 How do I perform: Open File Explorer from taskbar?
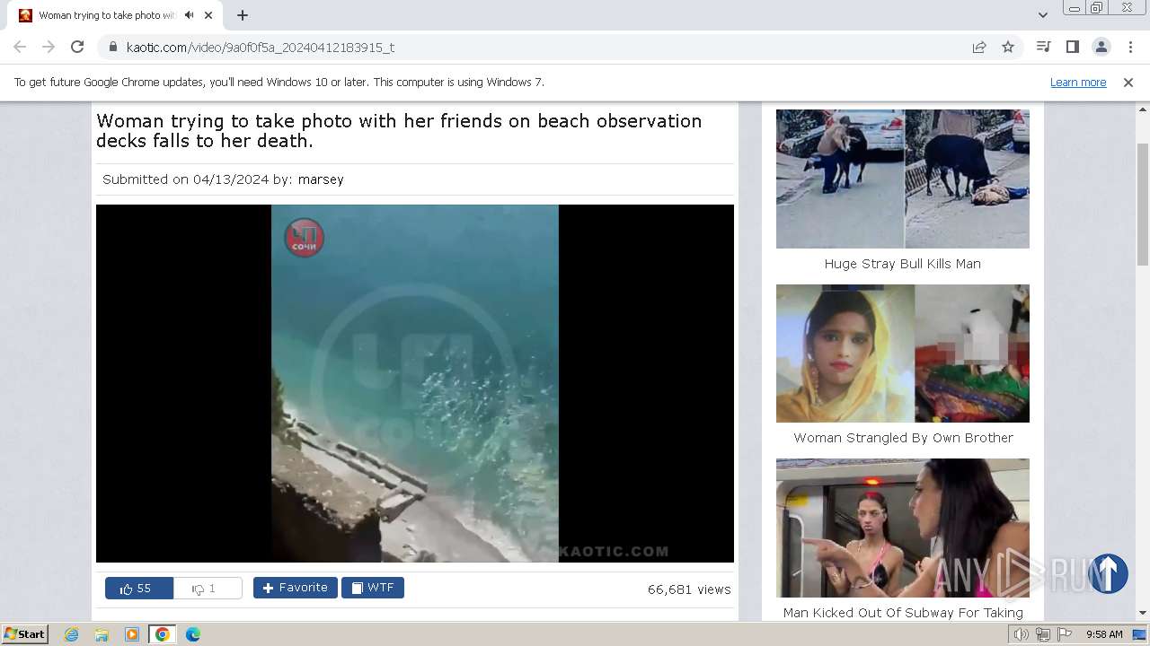(x=102, y=634)
